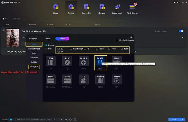Enable the 8K filter checkbox

59,52
